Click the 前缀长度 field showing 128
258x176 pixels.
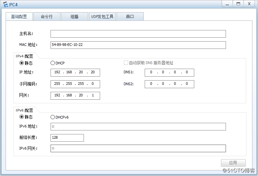click(67, 138)
